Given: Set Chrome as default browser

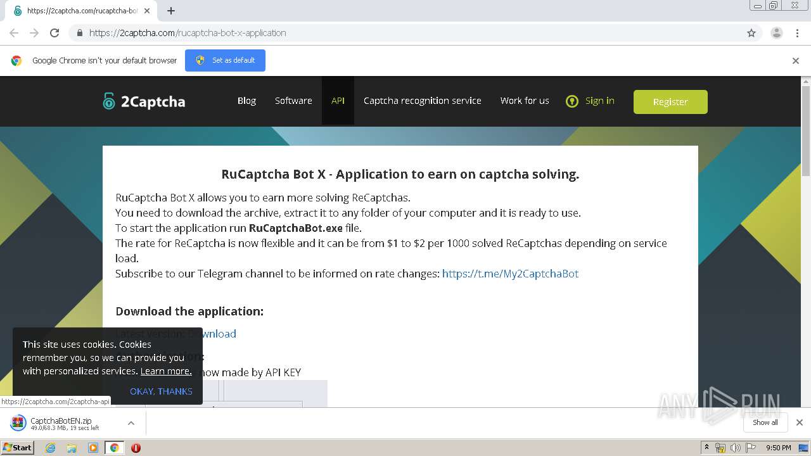Looking at the screenshot, I should click(225, 60).
